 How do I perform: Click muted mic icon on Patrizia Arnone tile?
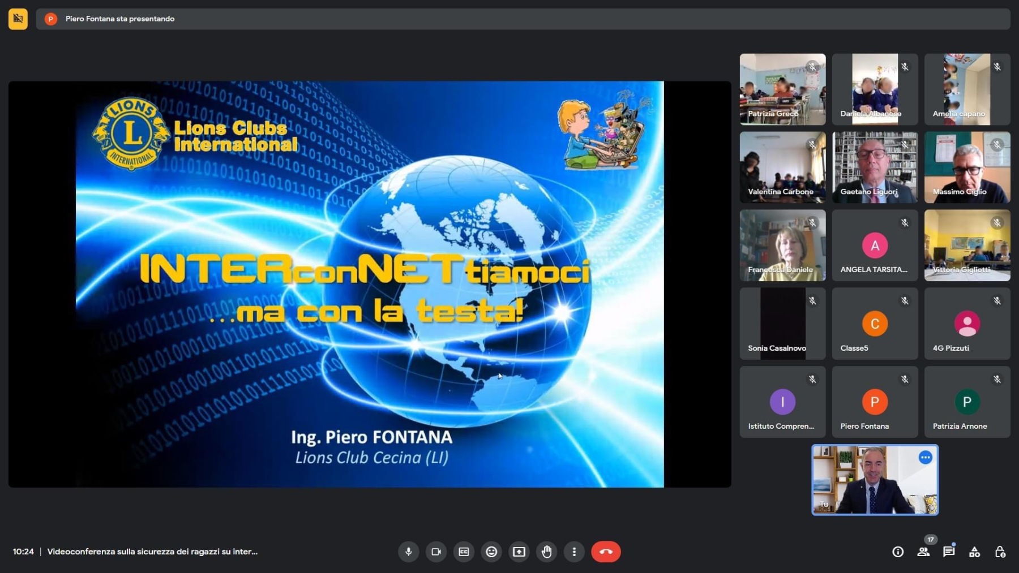[997, 379]
